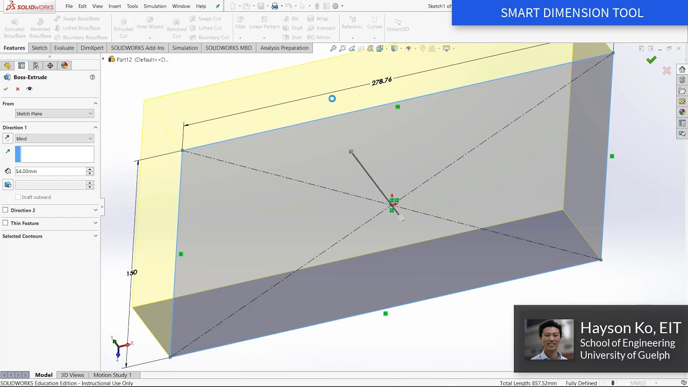
Task: Expand the Direction 2 section chevron
Action: [x=96, y=210]
